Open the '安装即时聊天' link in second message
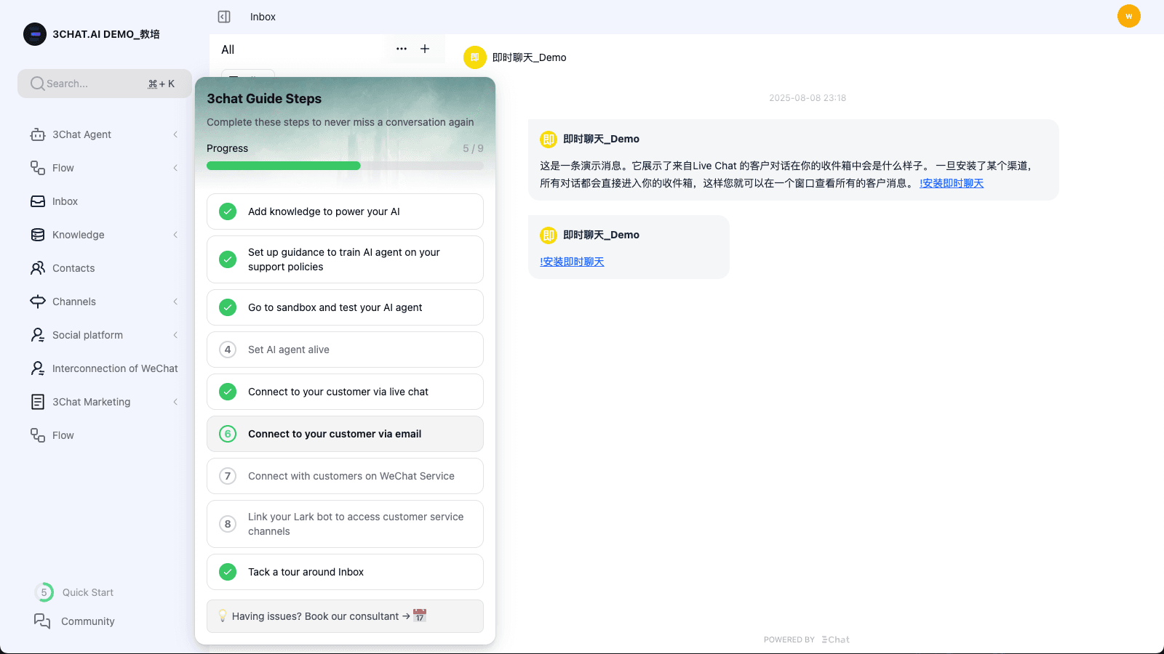 572,262
